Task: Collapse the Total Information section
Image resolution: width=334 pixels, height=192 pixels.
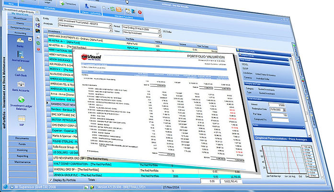Action: tap(298, 102)
